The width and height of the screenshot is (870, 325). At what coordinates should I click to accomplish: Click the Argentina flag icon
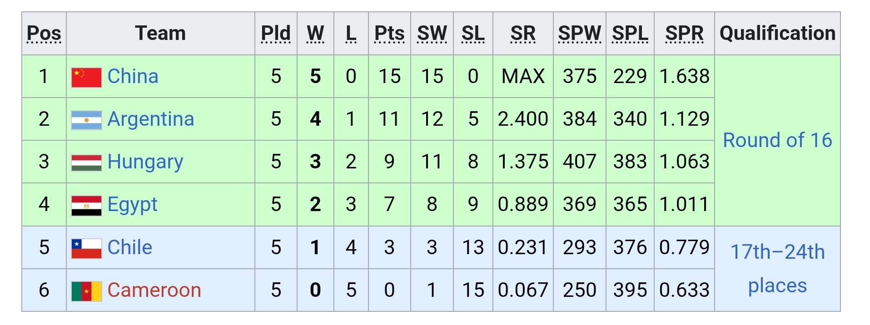(86, 120)
